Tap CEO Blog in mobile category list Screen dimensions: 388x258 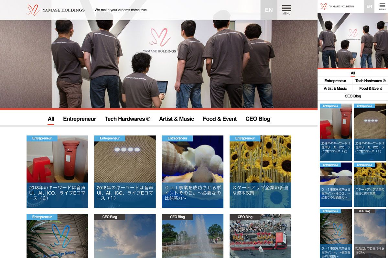coord(353,96)
